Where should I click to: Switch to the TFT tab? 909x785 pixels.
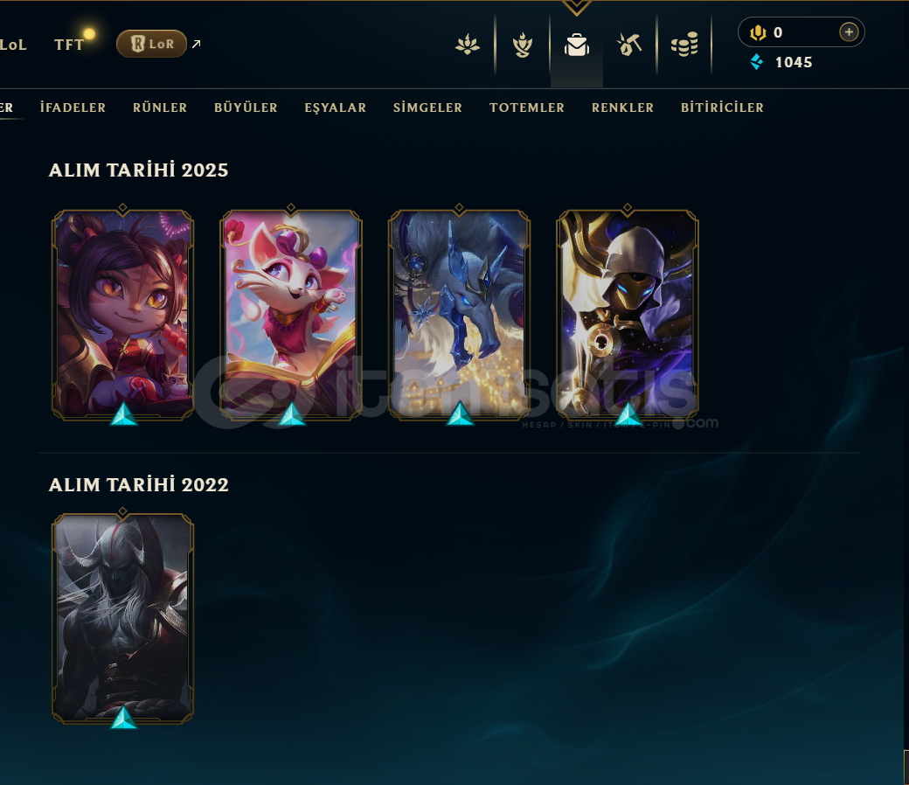[69, 45]
